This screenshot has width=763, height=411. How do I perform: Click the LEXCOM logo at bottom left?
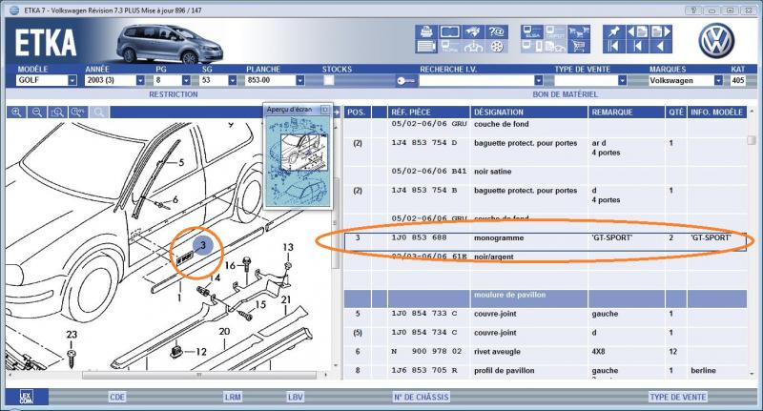27,397
